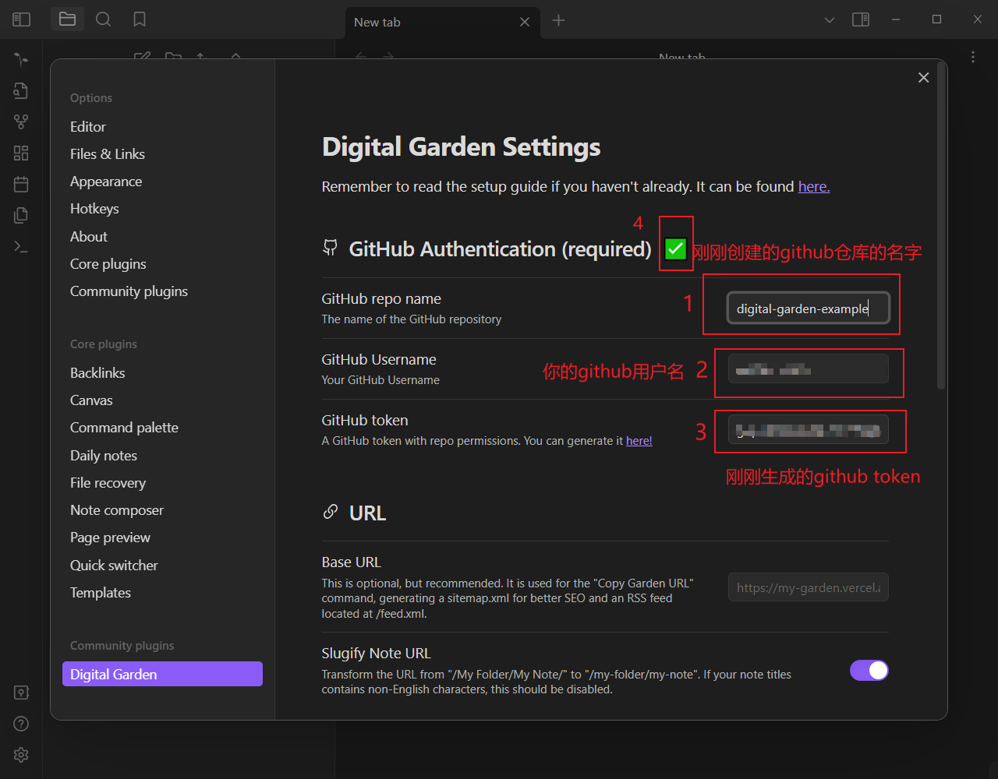Open the bookmarks icon
Screen dimensions: 998x779
pos(139,19)
